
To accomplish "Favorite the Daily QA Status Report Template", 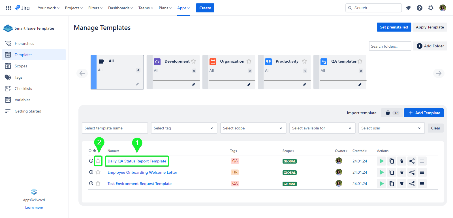I will (98, 161).
